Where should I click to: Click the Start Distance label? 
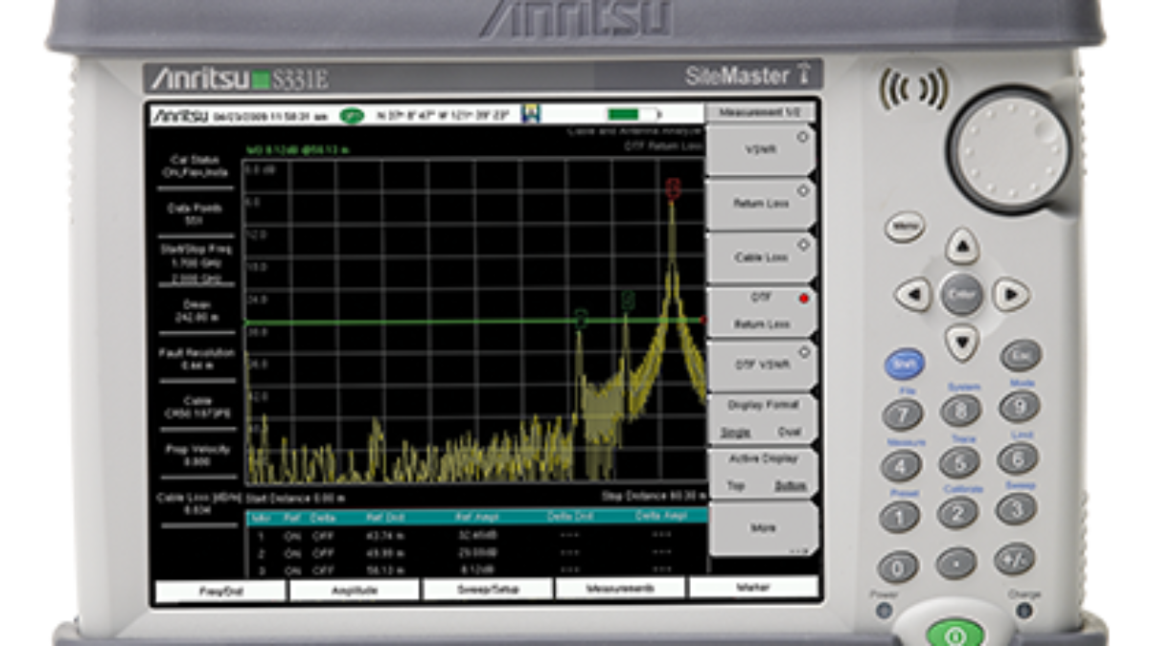295,498
